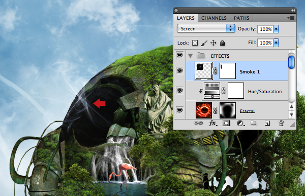The height and width of the screenshot is (196, 305).
Task: Open the fx layer style menu
Action: (x=213, y=123)
